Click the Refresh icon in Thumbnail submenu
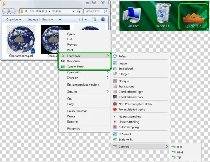The image size is (210, 162). (115, 56)
